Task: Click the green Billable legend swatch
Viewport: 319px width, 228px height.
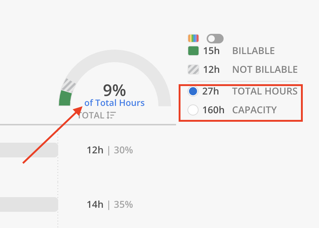Action: (x=193, y=51)
